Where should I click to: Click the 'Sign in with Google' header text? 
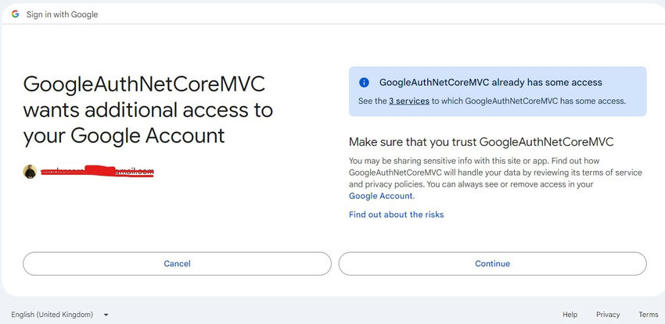[x=62, y=14]
